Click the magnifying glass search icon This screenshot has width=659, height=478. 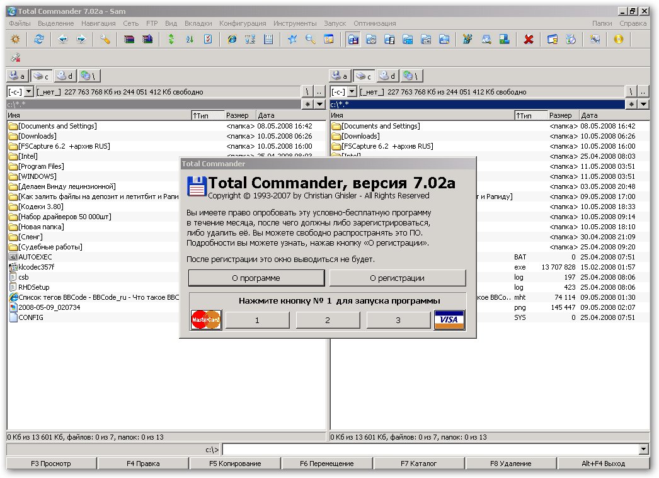pyautogui.click(x=311, y=40)
